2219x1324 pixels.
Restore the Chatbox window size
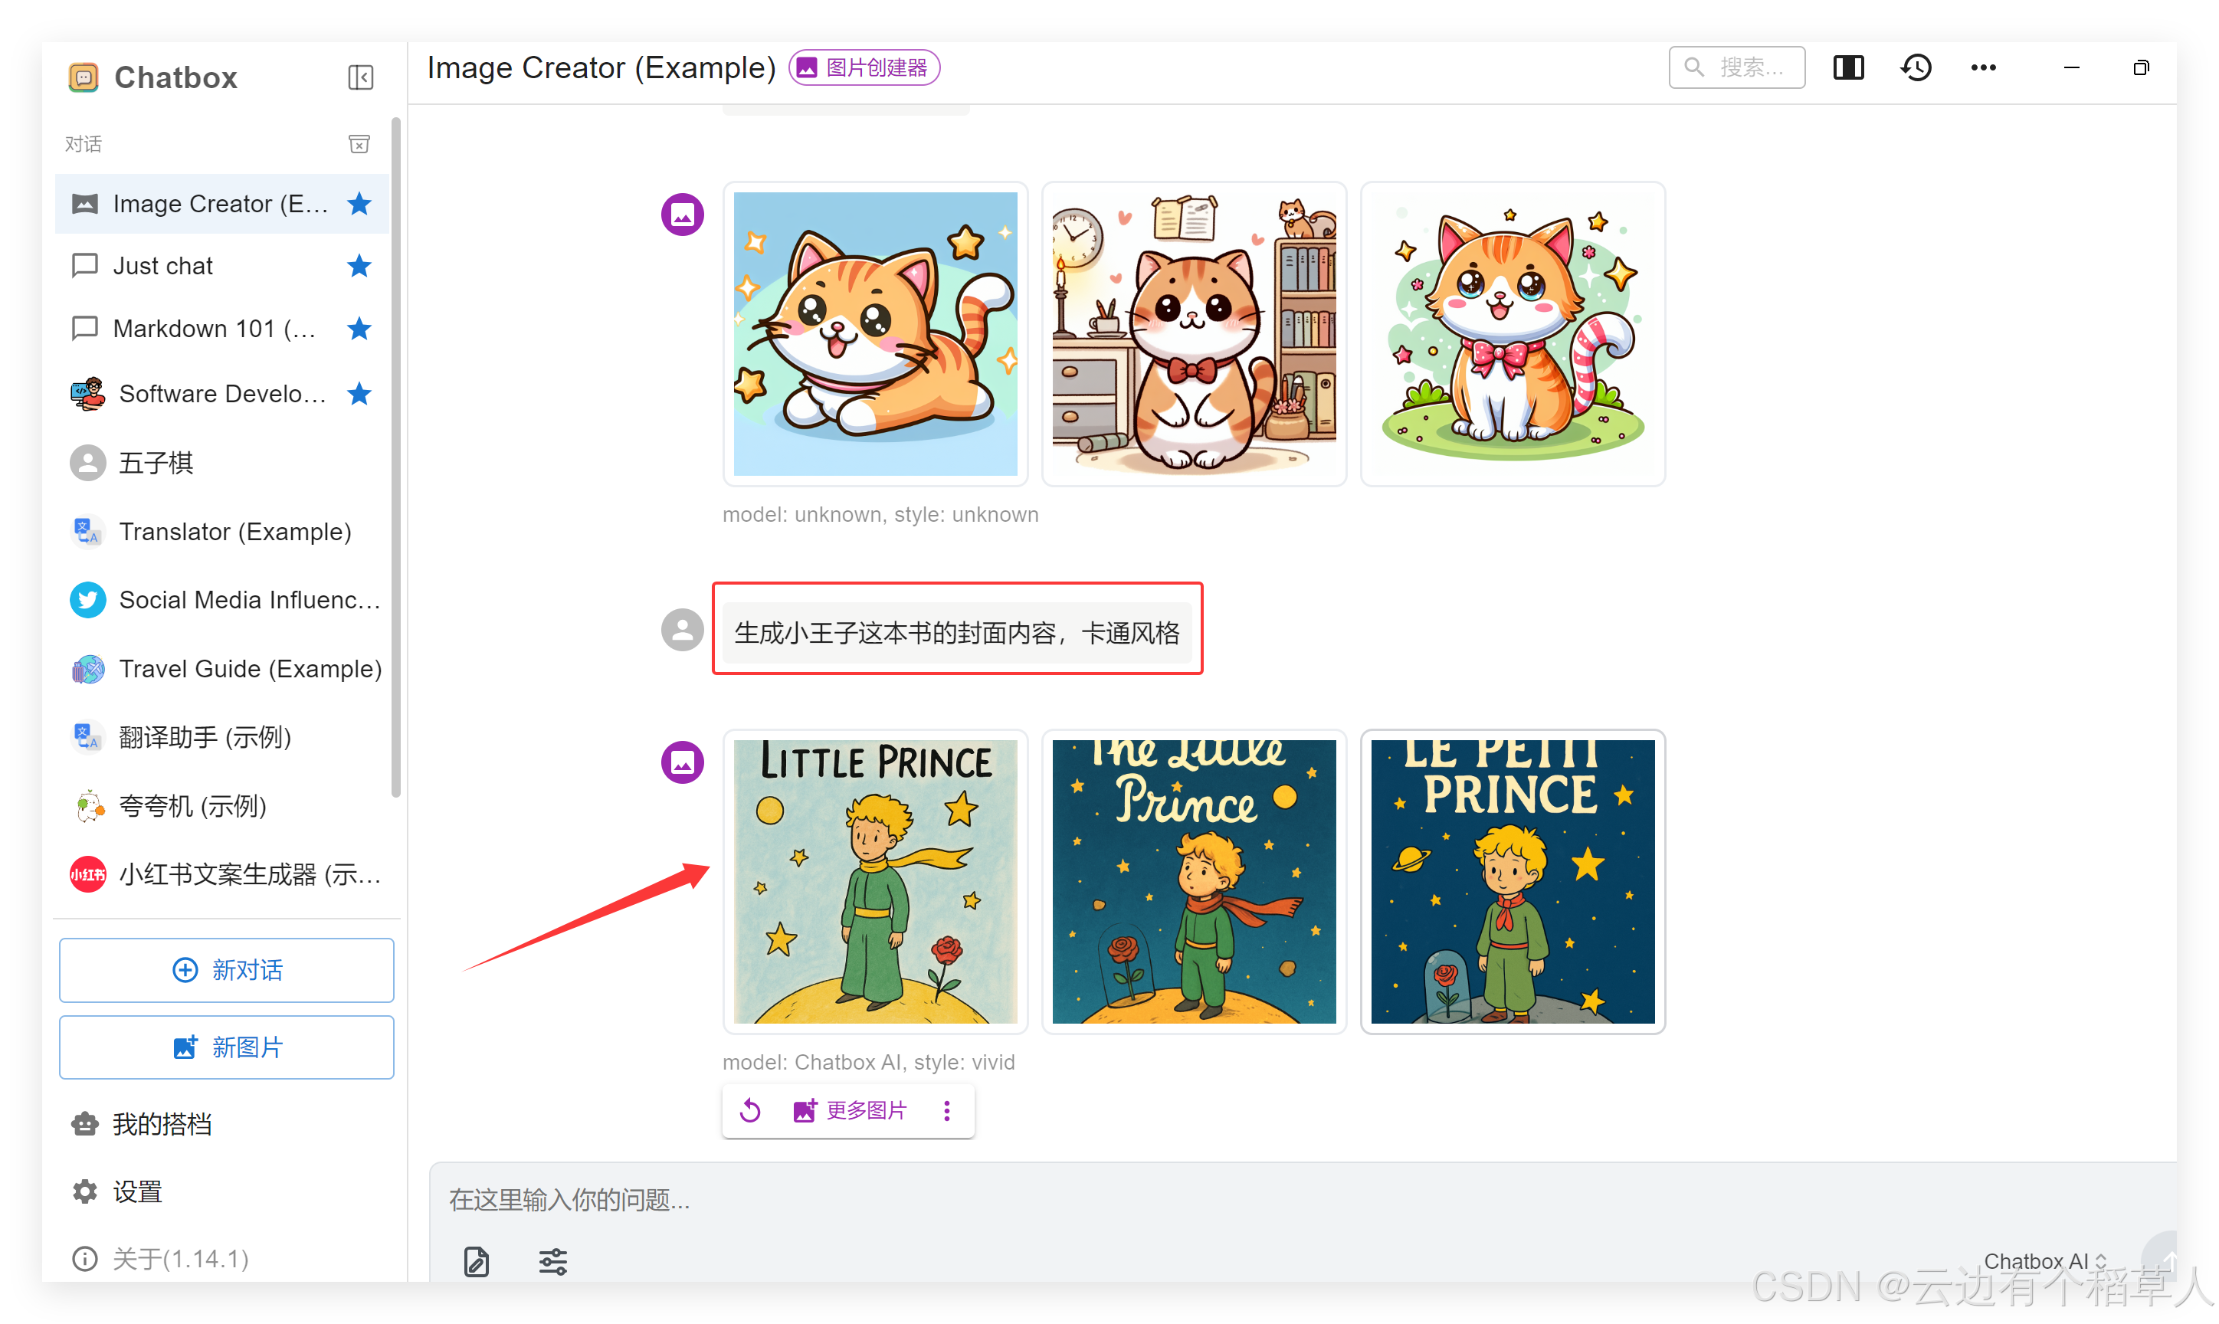click(x=2141, y=67)
